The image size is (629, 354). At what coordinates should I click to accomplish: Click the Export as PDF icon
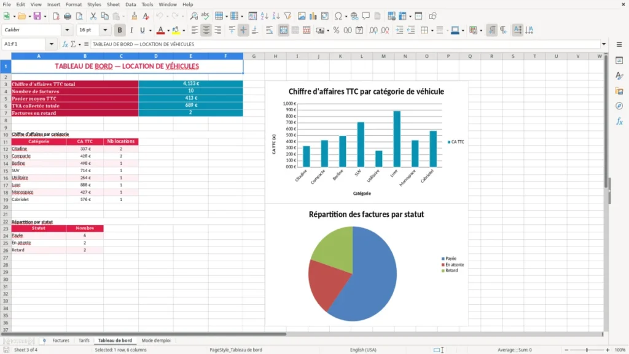tap(56, 16)
